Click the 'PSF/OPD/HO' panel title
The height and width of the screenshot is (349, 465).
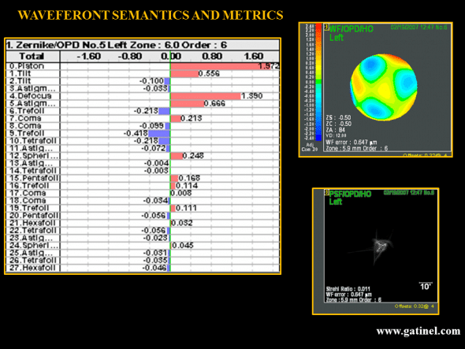pos(350,194)
